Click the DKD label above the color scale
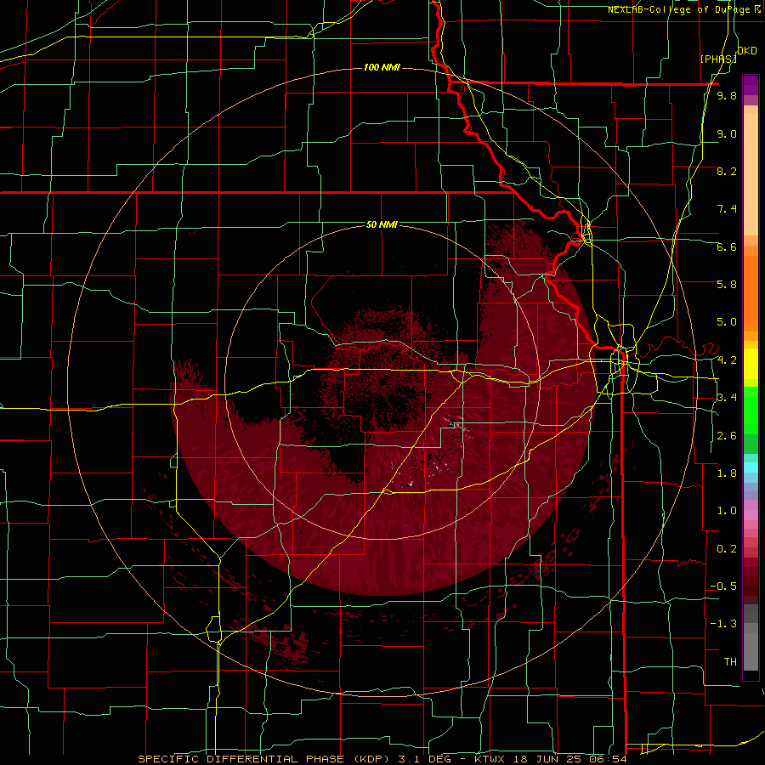The image size is (765, 765). point(747,51)
